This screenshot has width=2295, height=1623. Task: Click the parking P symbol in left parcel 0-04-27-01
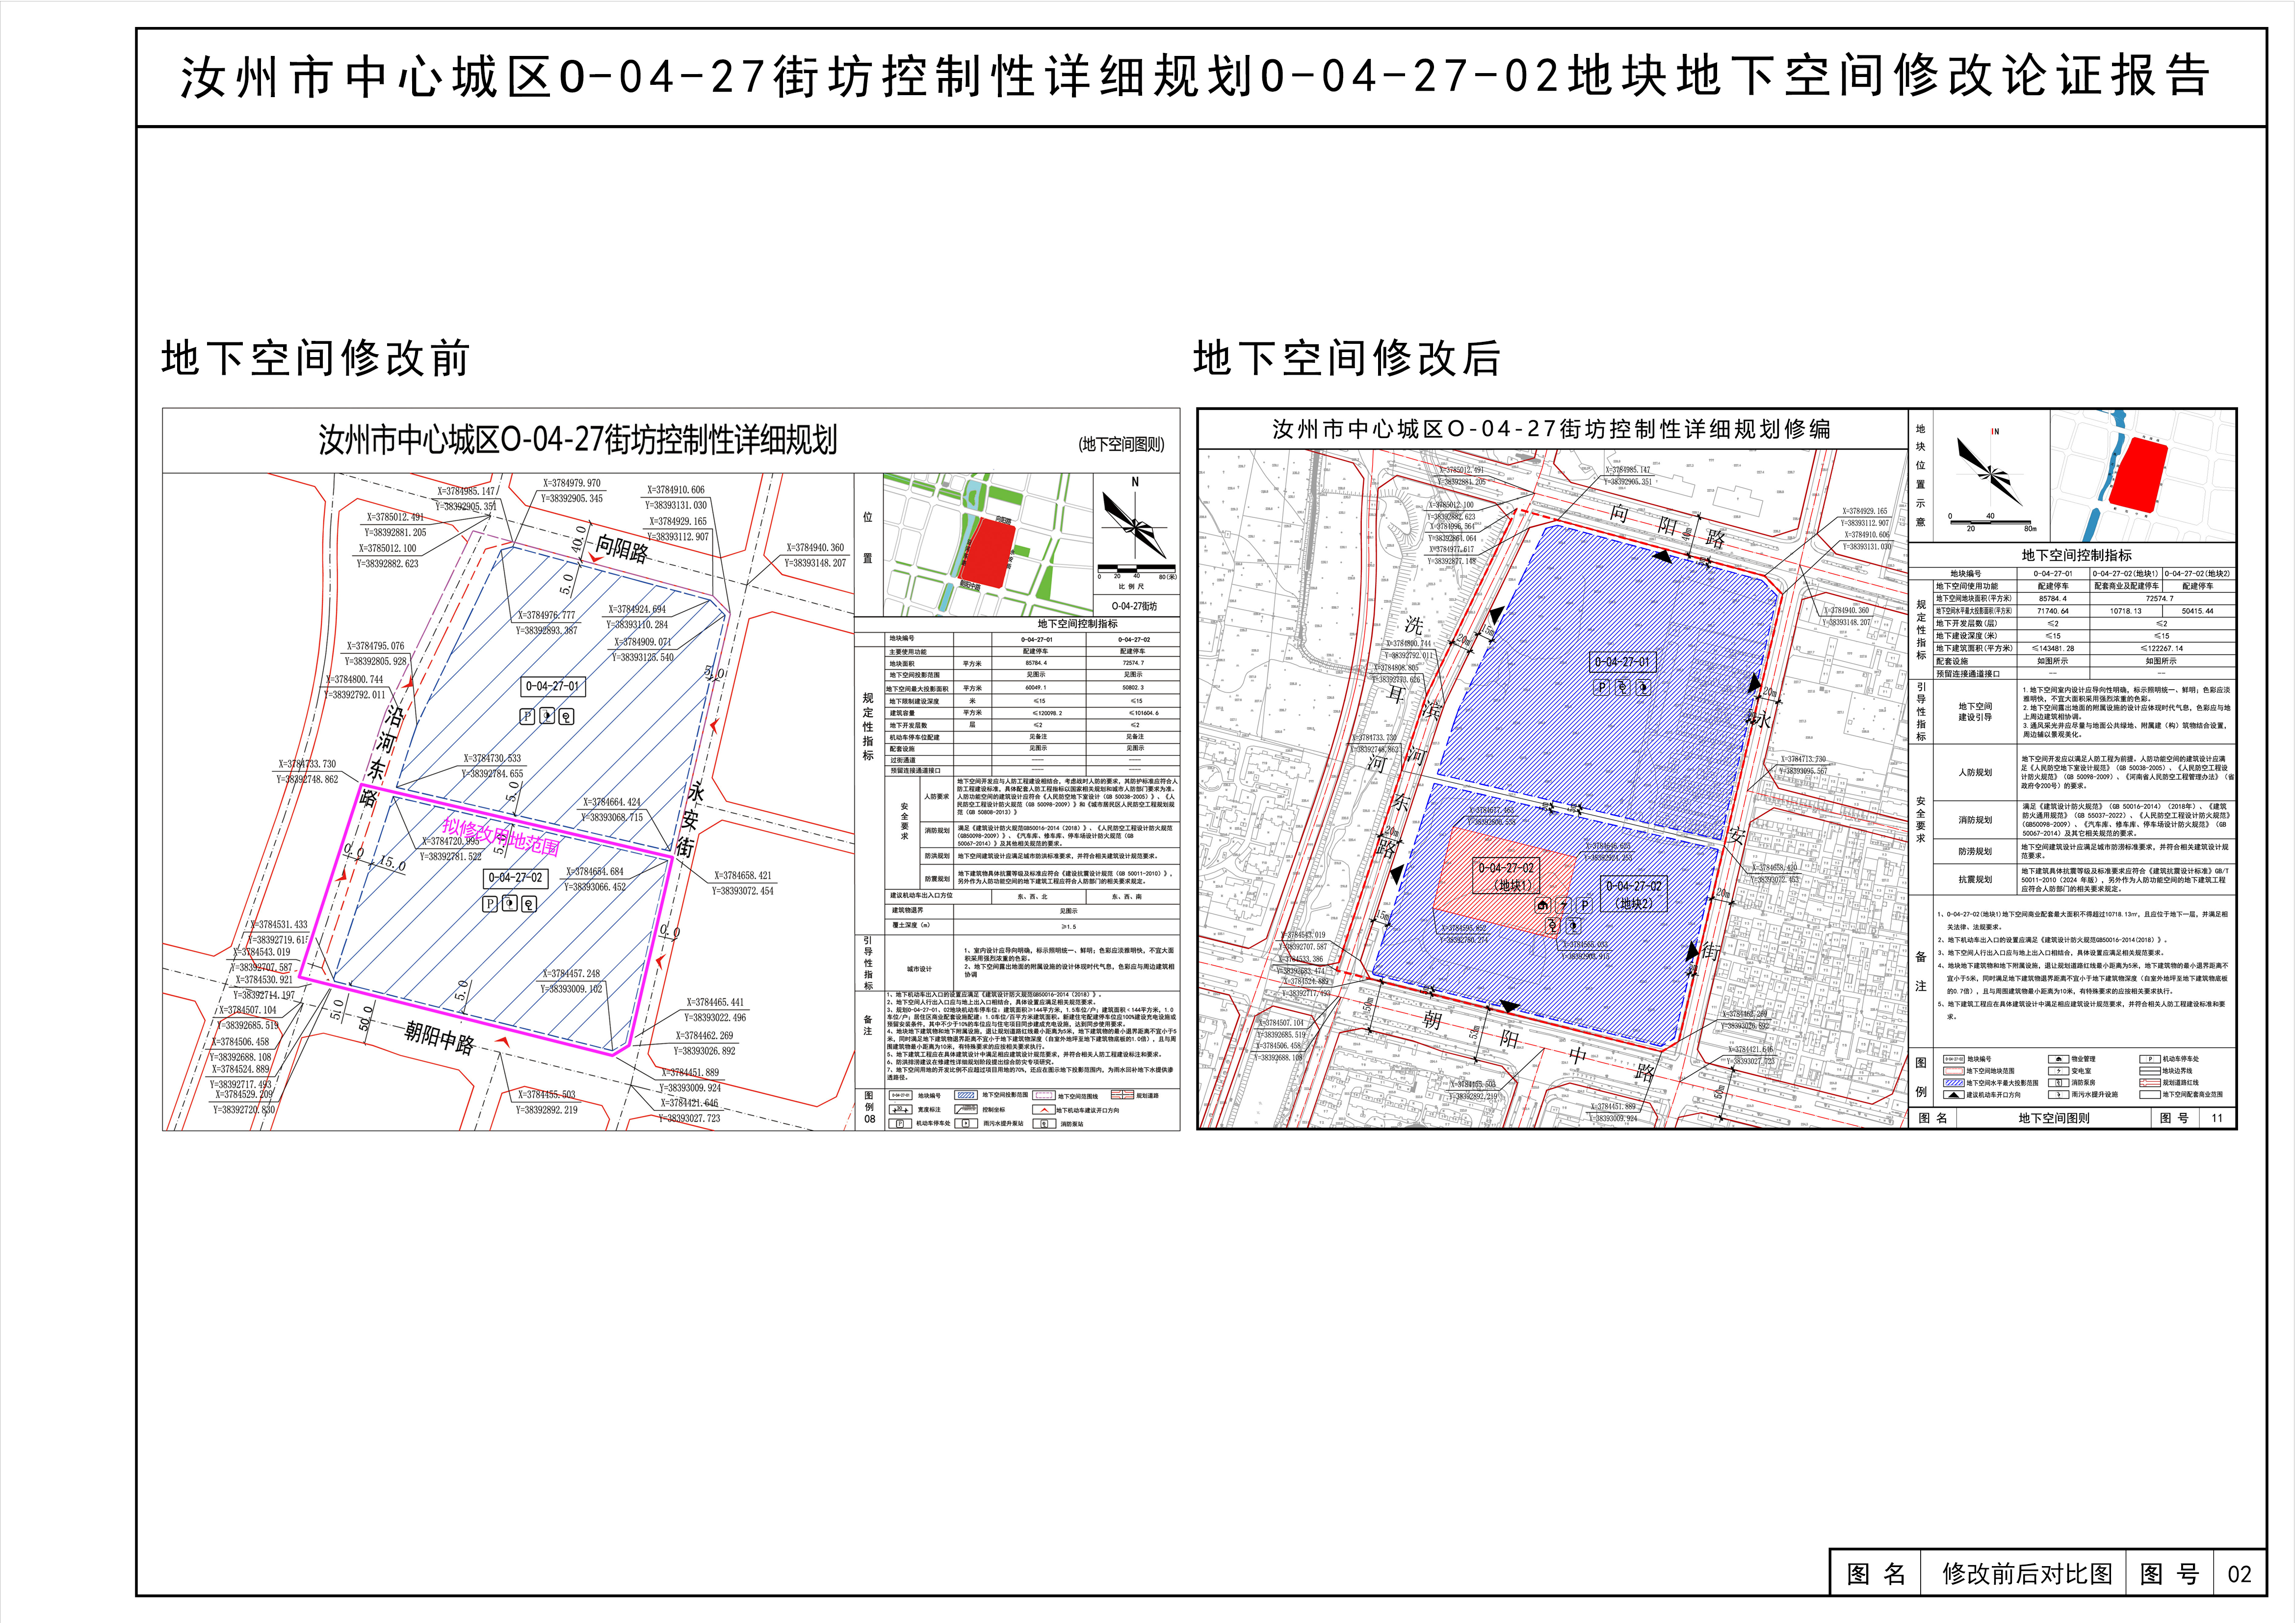[x=528, y=716]
